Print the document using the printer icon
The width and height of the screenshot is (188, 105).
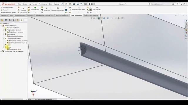(78, 4)
